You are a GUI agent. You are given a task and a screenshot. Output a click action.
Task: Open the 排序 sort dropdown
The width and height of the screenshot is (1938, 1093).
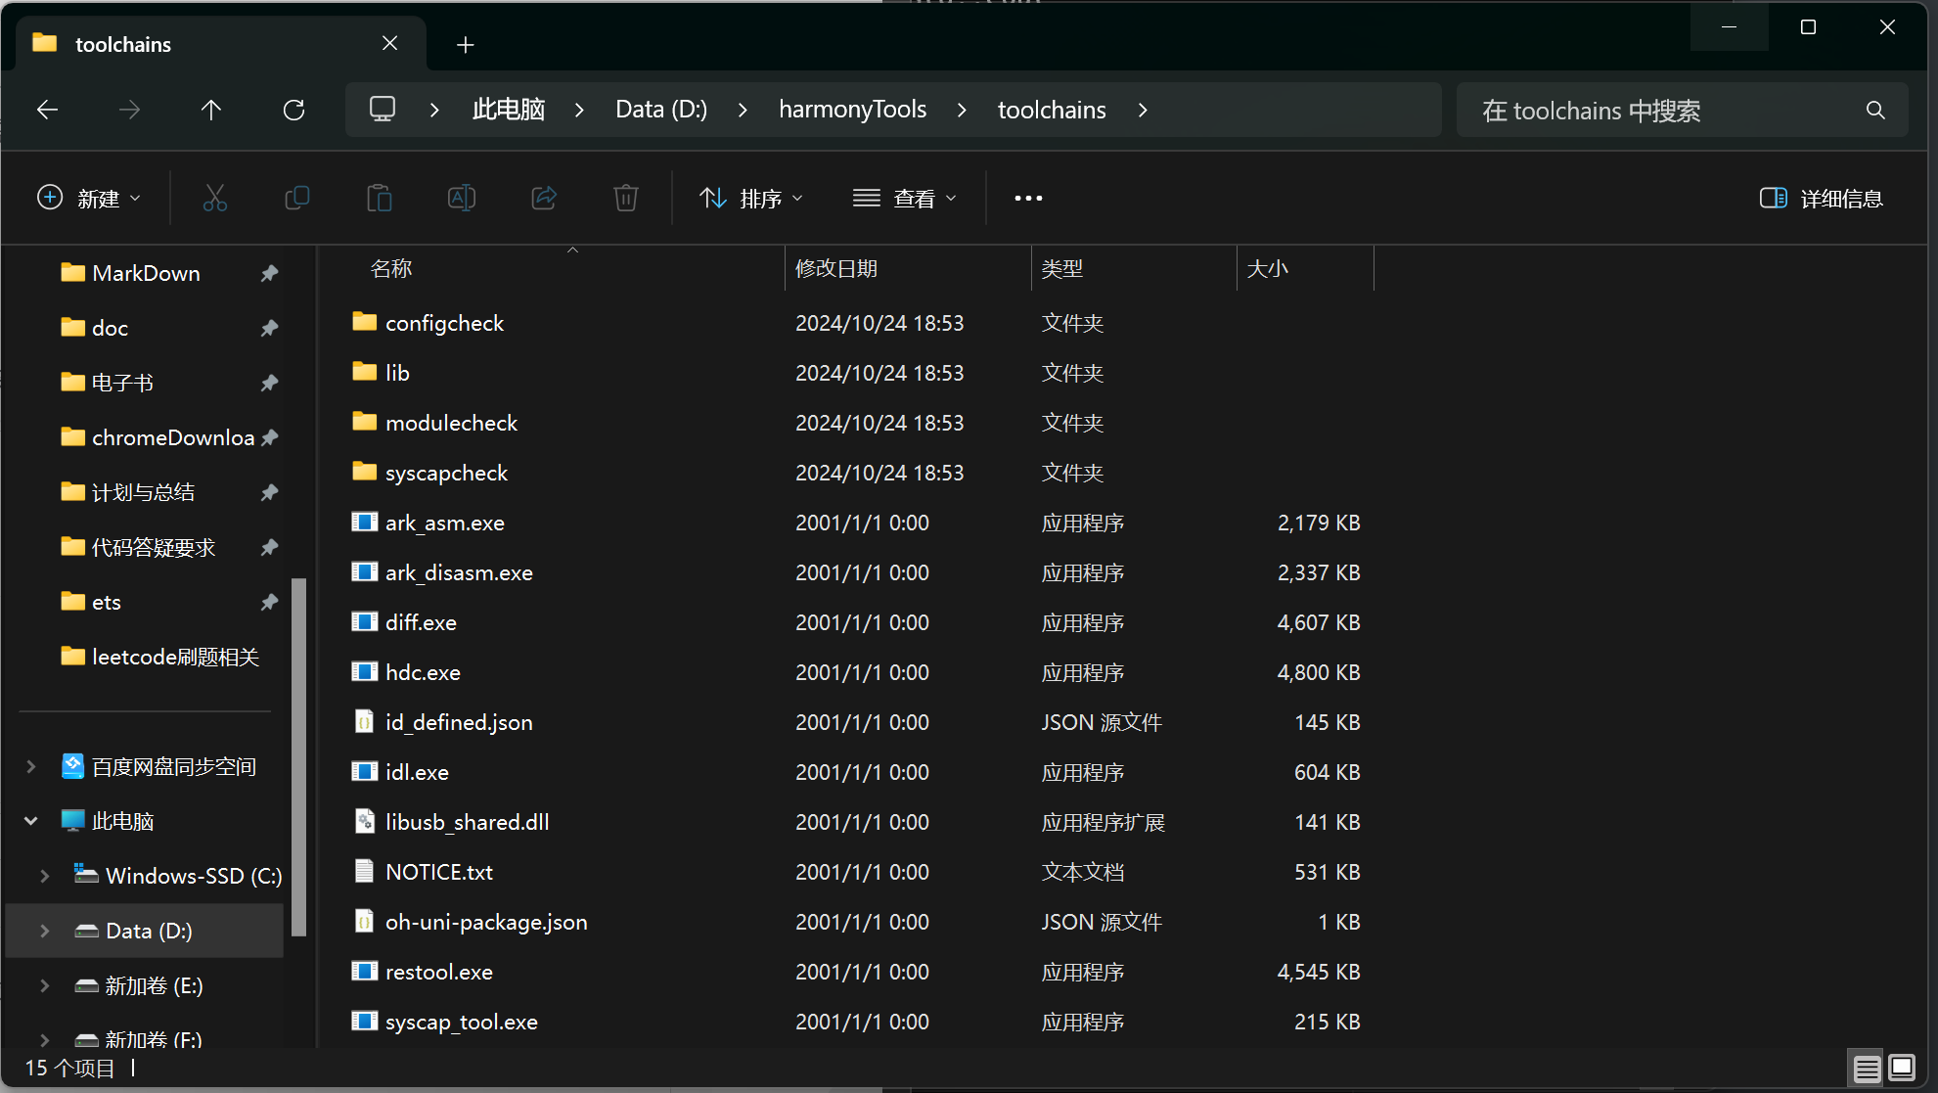(x=752, y=199)
